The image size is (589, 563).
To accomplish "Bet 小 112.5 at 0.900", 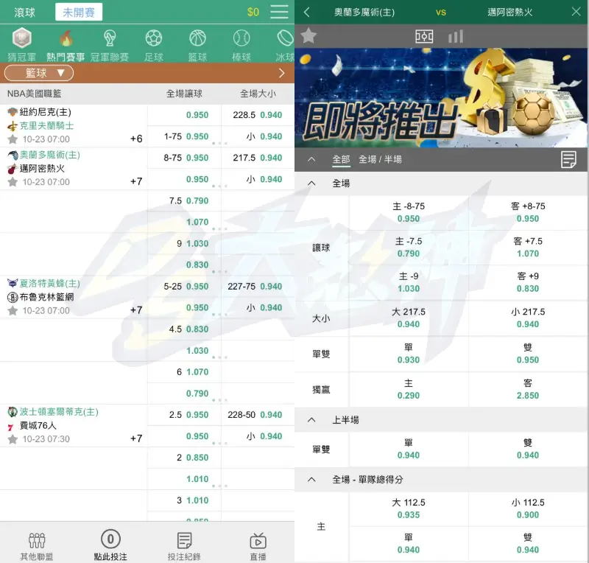I will point(528,509).
